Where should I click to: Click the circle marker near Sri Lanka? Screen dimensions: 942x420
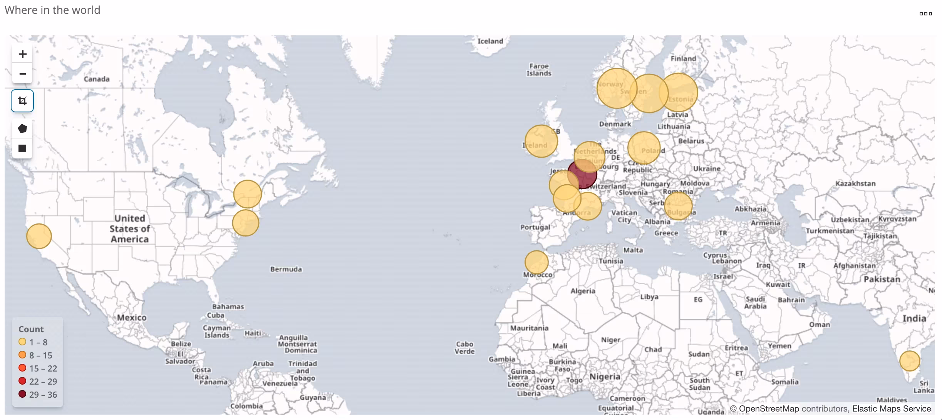click(909, 361)
